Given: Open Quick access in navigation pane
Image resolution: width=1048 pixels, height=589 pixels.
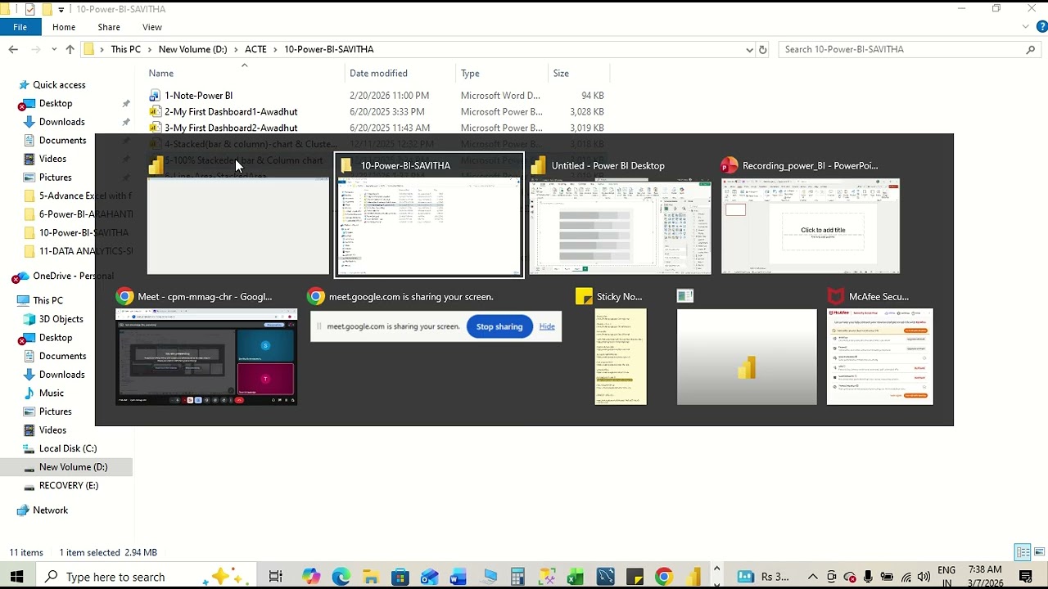Looking at the screenshot, I should coord(59,85).
